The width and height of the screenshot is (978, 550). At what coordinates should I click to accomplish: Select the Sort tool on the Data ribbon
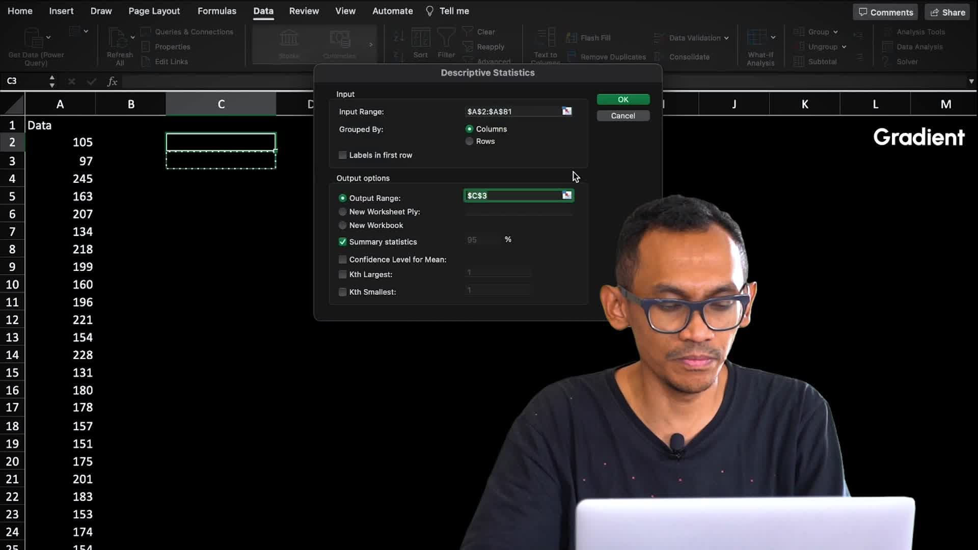tap(421, 46)
